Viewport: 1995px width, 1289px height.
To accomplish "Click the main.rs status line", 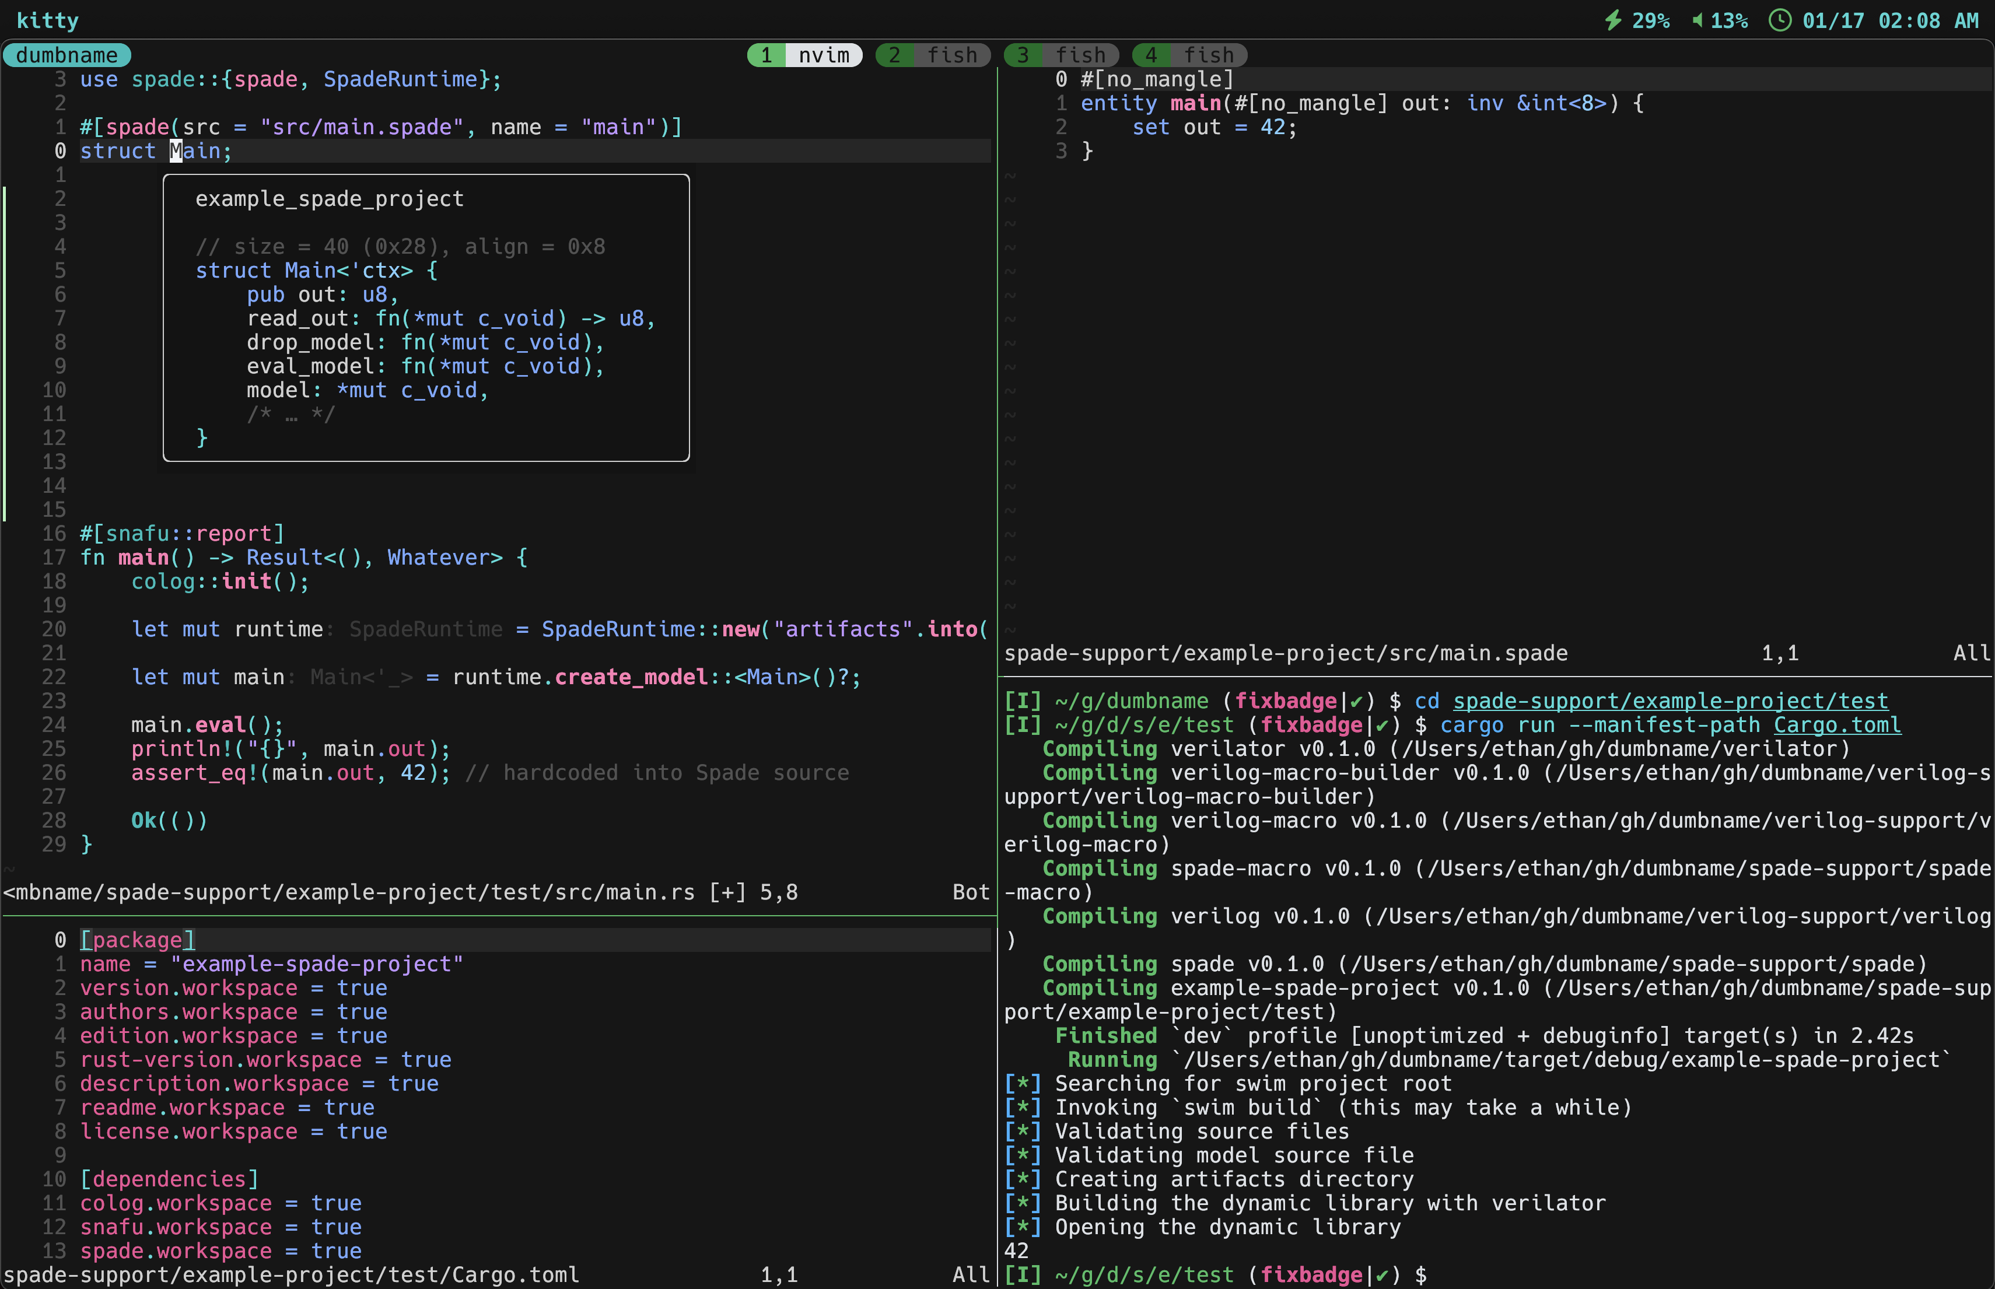I will pos(402,892).
